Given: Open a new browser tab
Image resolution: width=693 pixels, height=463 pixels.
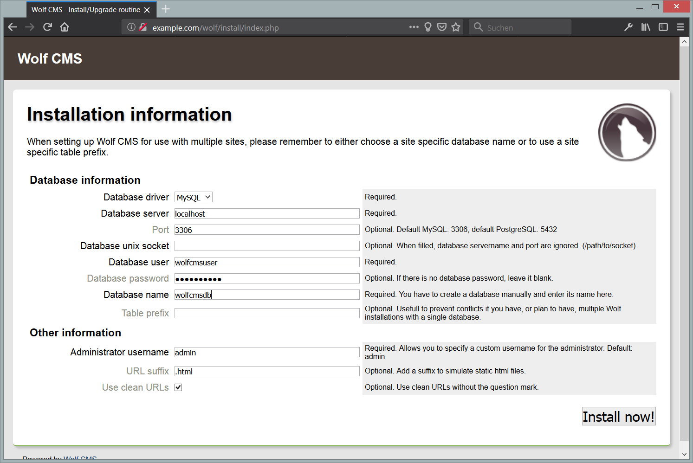Looking at the screenshot, I should click(x=166, y=9).
